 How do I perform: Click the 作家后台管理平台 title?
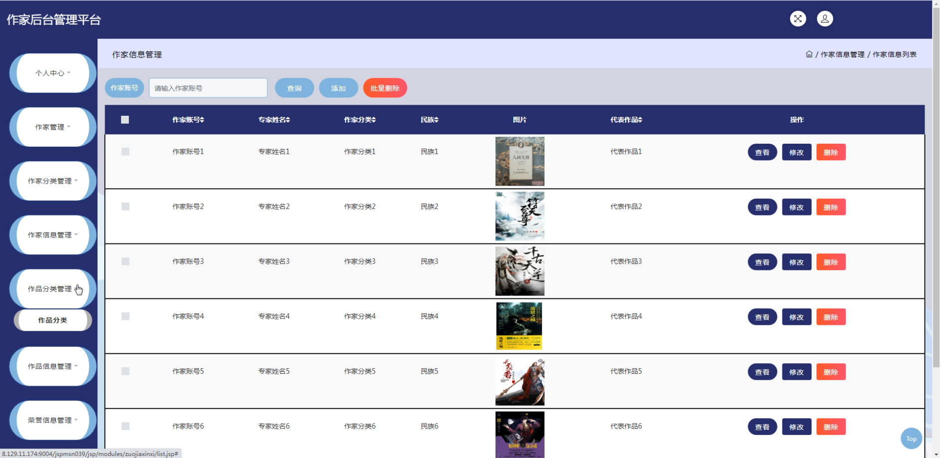54,19
